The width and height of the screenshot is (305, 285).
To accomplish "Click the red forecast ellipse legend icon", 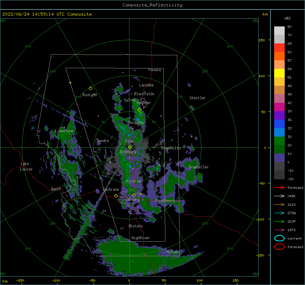I will (279, 247).
